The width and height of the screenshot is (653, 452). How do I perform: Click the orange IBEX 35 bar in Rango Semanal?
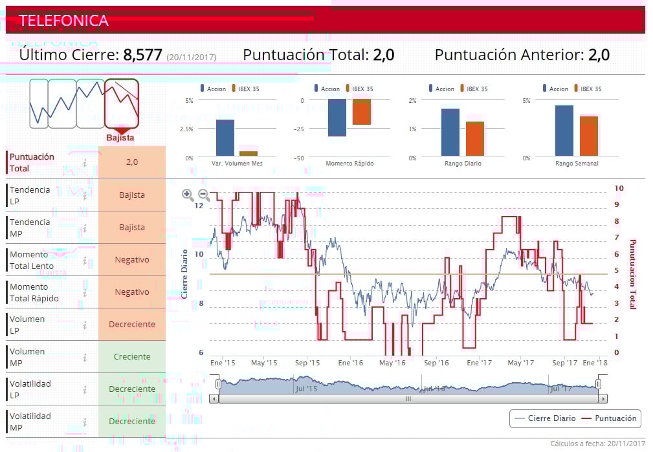pyautogui.click(x=589, y=136)
